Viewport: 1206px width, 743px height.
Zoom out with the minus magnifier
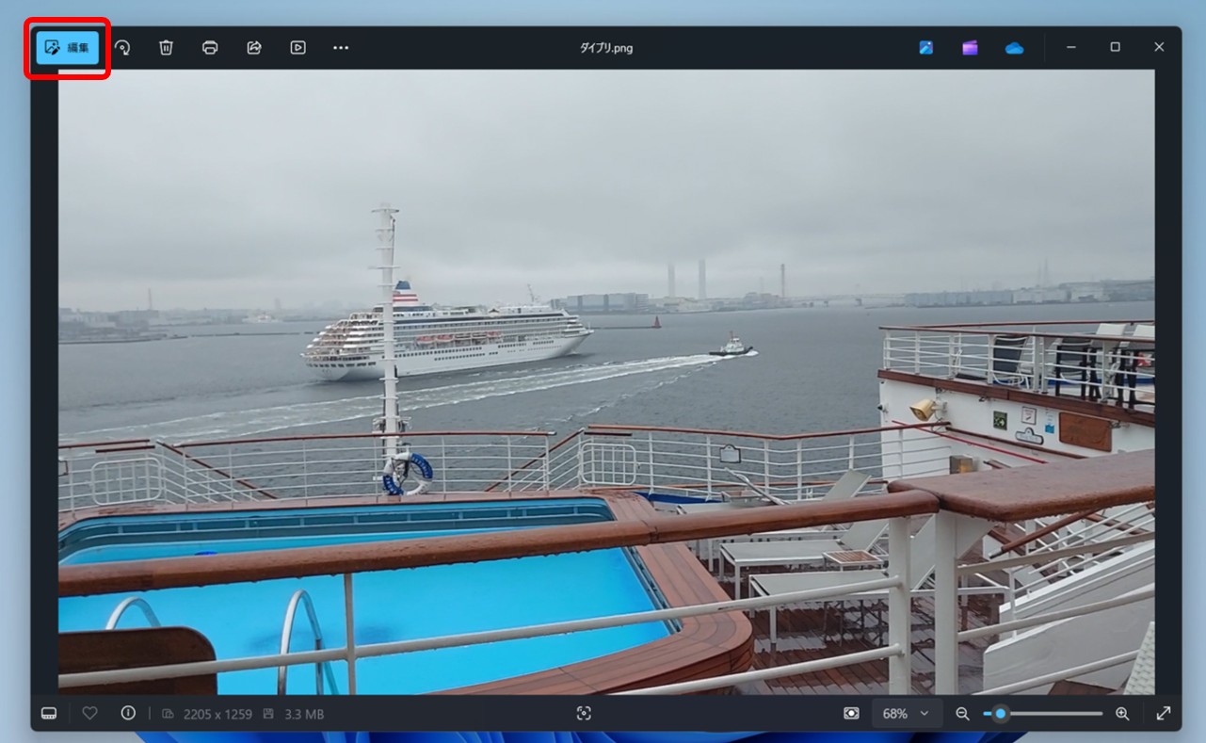pos(962,714)
